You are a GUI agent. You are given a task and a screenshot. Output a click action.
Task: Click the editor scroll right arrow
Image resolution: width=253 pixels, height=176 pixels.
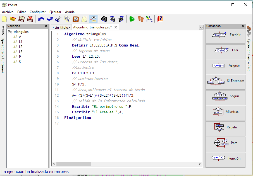(200, 164)
